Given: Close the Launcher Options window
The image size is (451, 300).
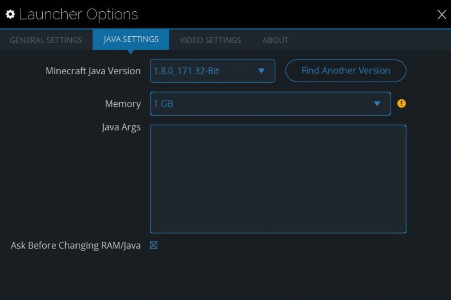Looking at the screenshot, I should pos(441,15).
